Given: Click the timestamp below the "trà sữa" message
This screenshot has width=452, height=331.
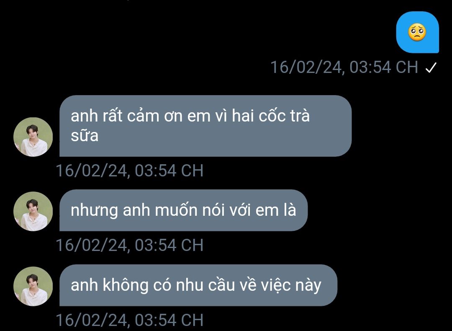Looking at the screenshot, I should tap(129, 171).
